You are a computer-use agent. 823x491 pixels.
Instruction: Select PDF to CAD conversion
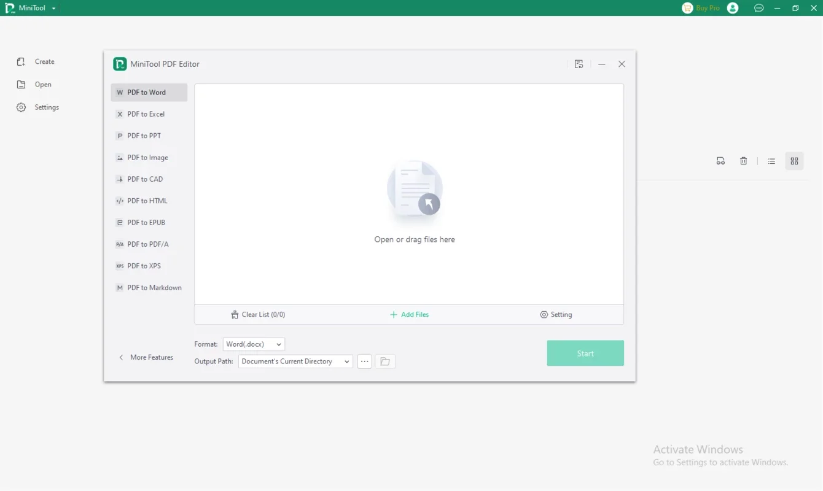click(149, 179)
